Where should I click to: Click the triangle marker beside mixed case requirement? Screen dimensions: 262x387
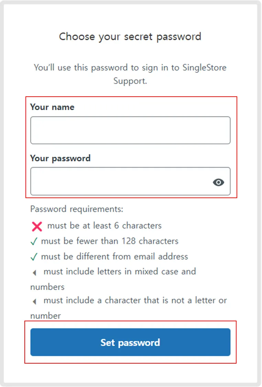[x=34, y=273]
